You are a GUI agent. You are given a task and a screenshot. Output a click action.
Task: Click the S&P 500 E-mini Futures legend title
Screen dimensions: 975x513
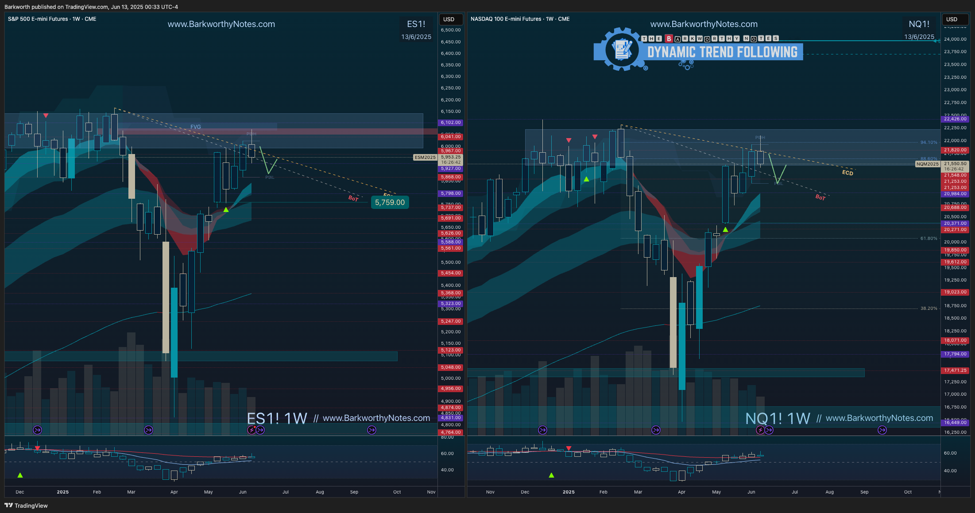52,19
